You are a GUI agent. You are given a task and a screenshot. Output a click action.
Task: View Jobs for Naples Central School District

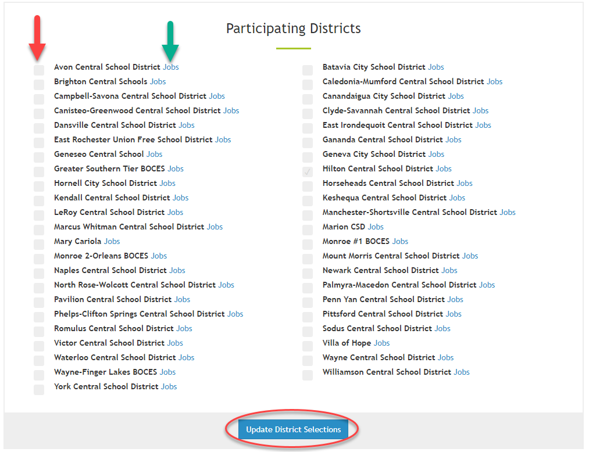[177, 270]
